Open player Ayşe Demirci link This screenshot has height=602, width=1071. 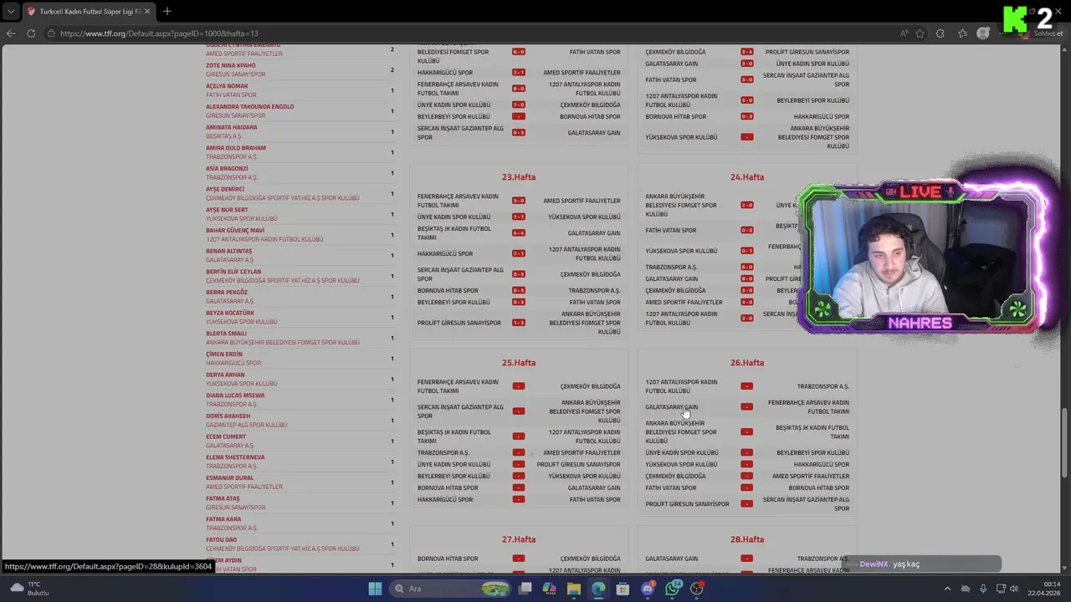click(x=225, y=189)
